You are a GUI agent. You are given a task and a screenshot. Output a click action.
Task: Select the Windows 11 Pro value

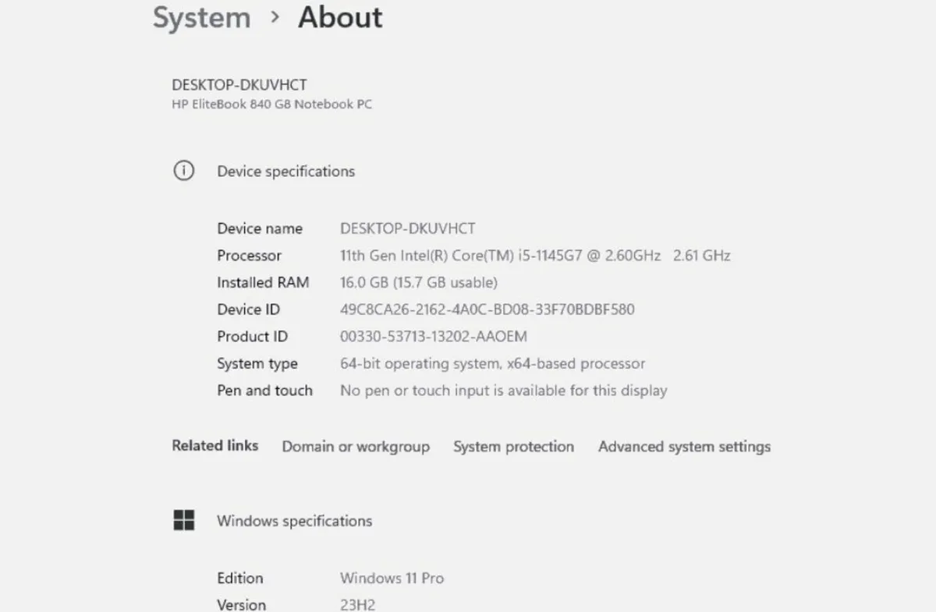[392, 578]
